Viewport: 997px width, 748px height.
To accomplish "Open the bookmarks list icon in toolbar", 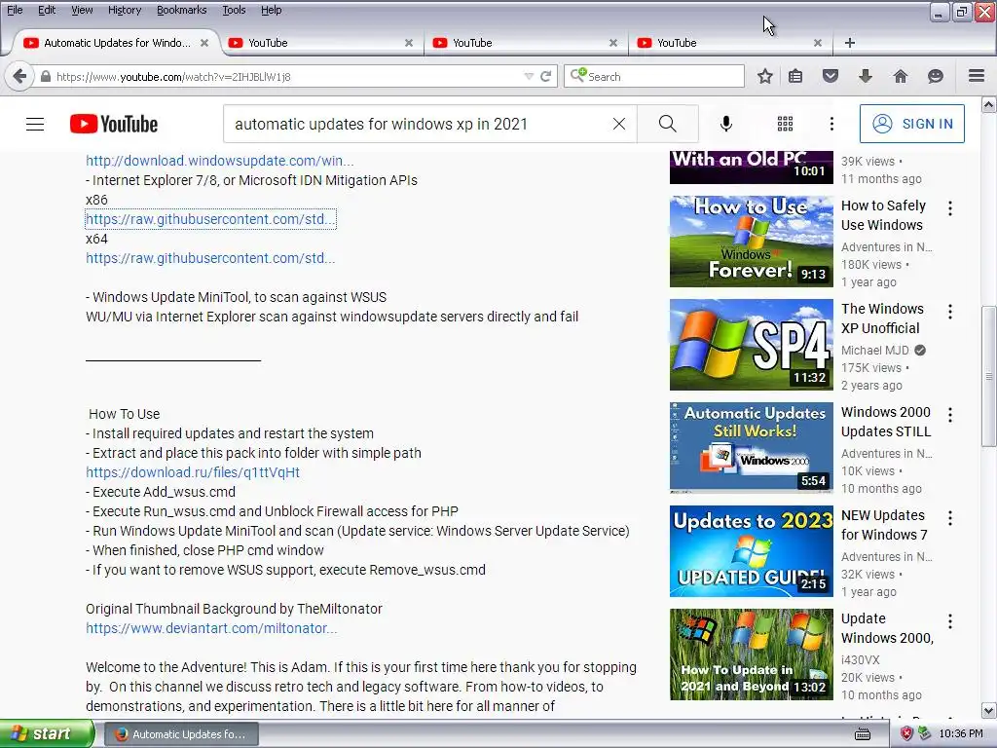I will [795, 76].
